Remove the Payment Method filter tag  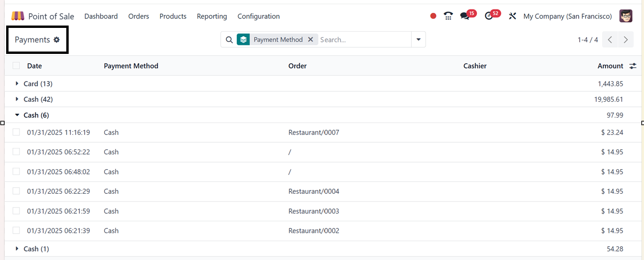click(311, 40)
